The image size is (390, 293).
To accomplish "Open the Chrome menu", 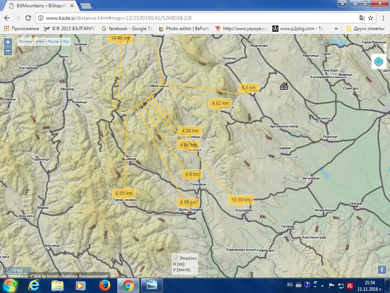I will [383, 18].
